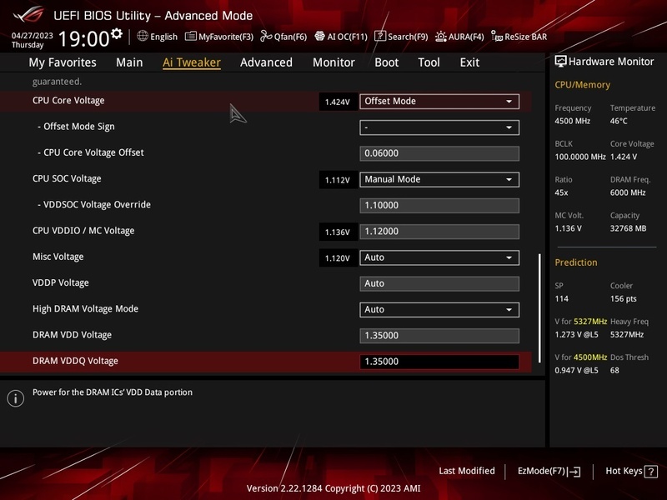Click the 19:00 clock display
667x500 pixels.
84,38
